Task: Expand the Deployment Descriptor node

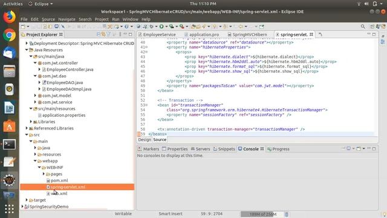Action: pos(27,43)
